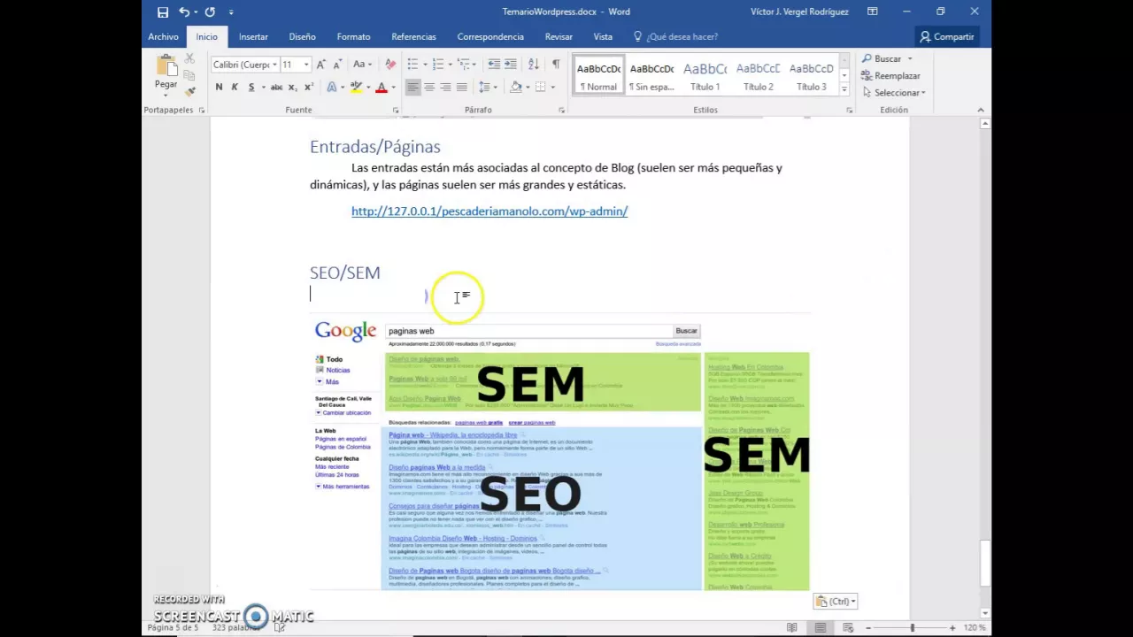
Task: Cut selection with the scissors icon
Action: (189, 58)
